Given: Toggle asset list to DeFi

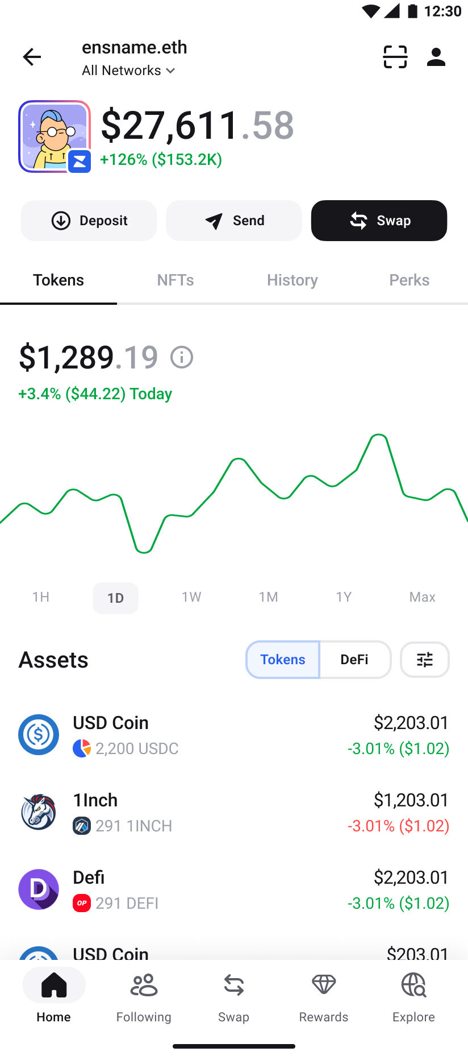Looking at the screenshot, I should (354, 660).
